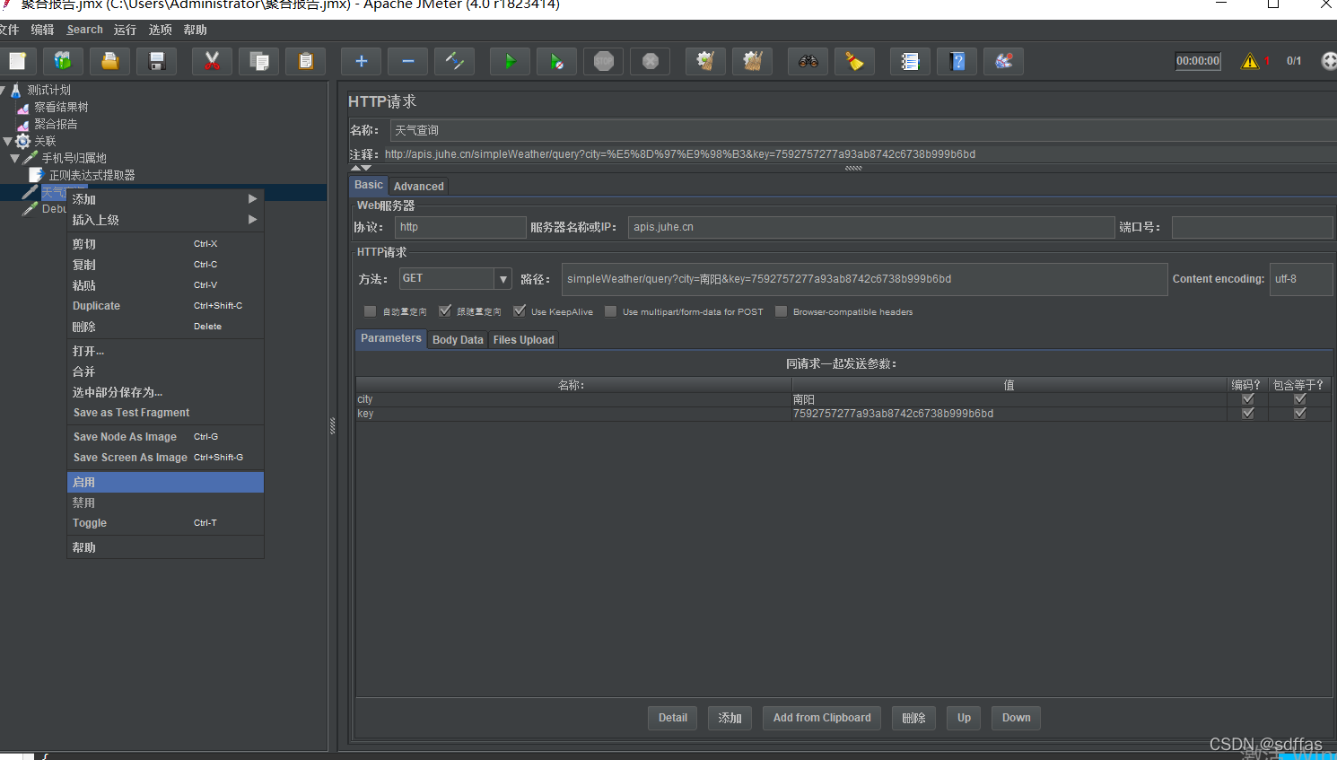This screenshot has height=760, width=1337.
Task: Collapse the 手机号归属地 tree node arrow
Action: (15, 158)
